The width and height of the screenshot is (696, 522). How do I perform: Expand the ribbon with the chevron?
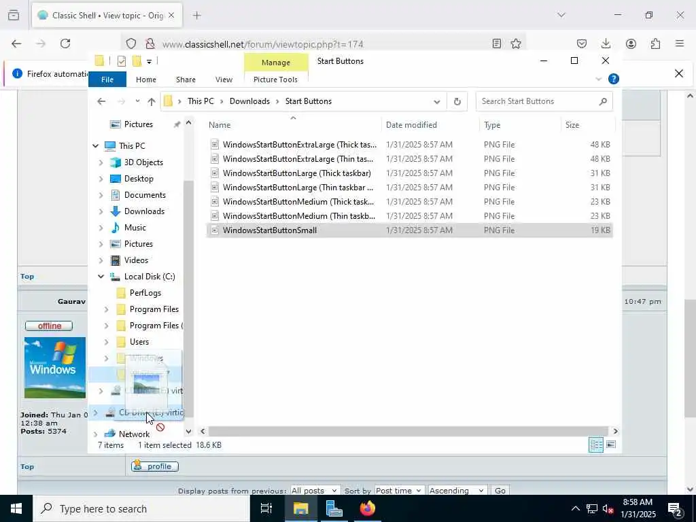[x=598, y=79]
